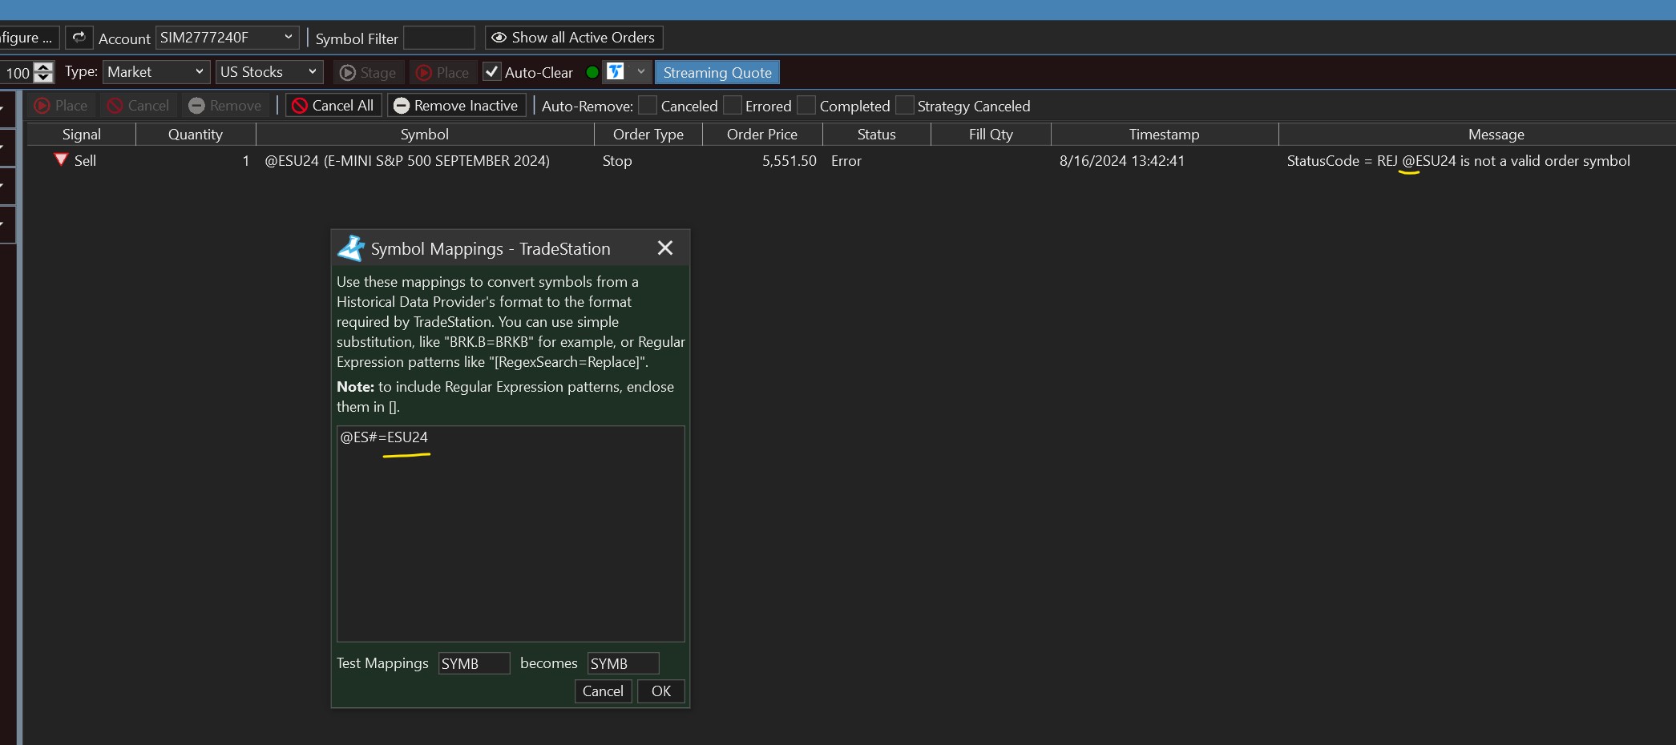Sort by the Signal column header

[82, 135]
